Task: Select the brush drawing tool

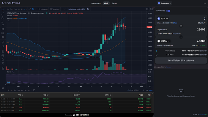Action: 3,21
